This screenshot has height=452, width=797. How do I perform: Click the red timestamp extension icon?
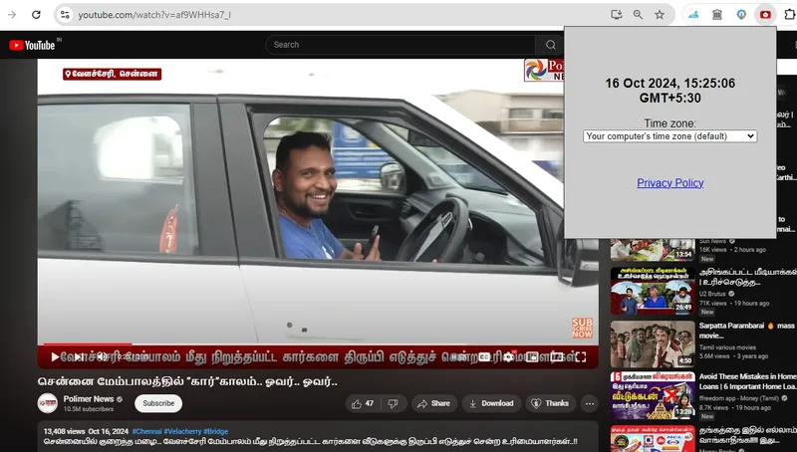point(765,15)
